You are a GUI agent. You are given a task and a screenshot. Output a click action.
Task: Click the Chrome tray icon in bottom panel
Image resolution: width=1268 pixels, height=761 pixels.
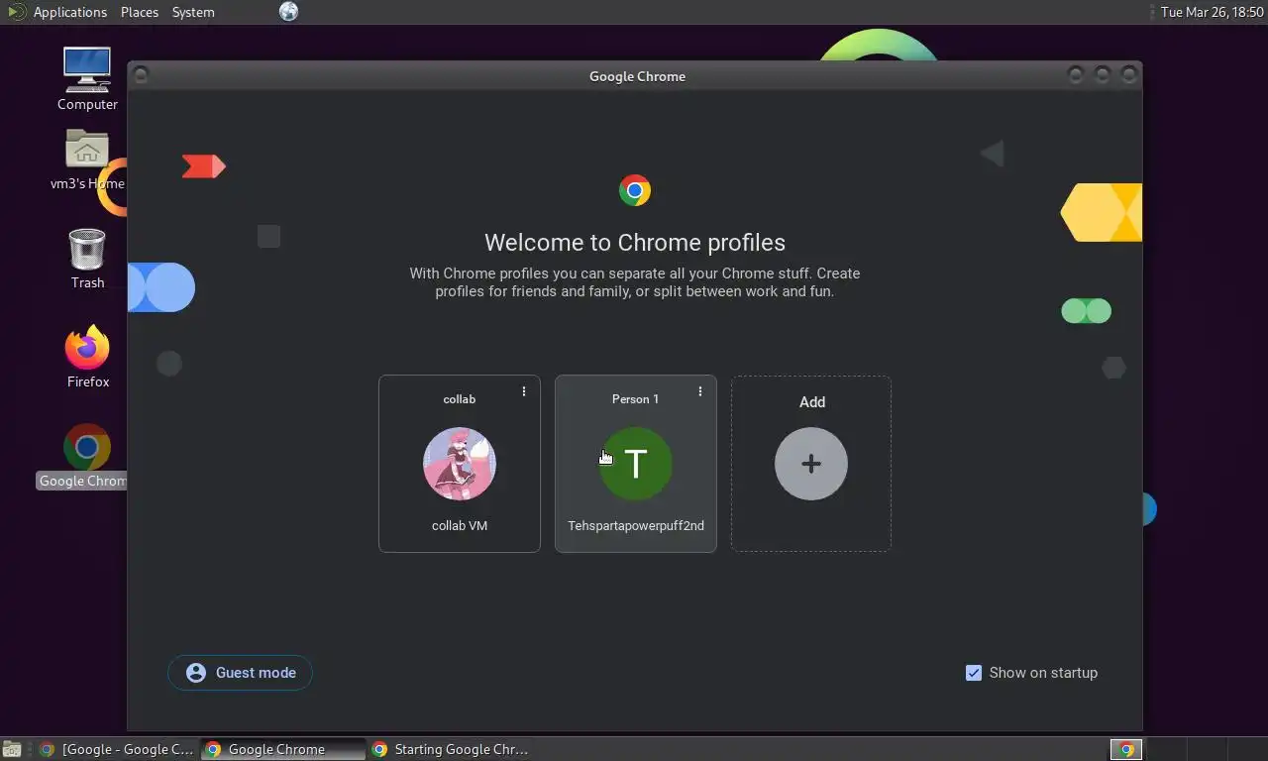coord(1126,749)
